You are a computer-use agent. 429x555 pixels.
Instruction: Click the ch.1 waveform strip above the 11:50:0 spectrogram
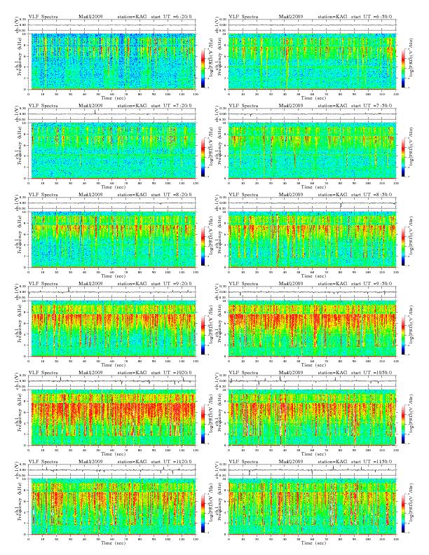click(x=312, y=470)
